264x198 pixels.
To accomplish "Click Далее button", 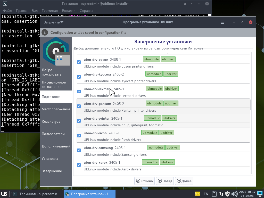I will (184, 181).
